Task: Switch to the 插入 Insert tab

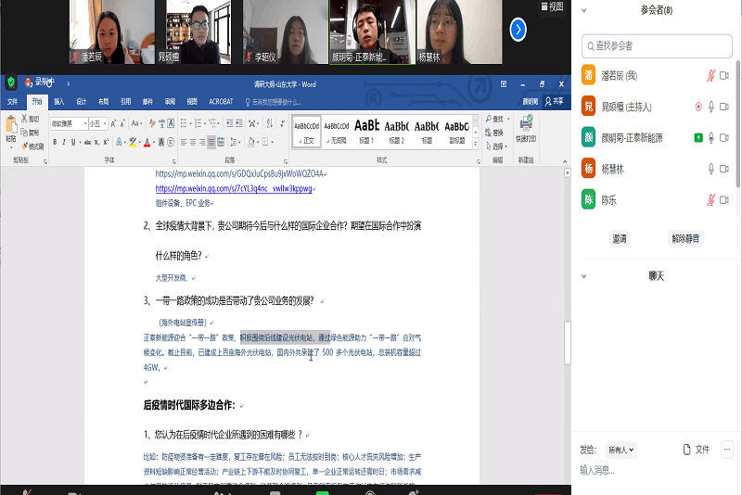Action: point(59,102)
